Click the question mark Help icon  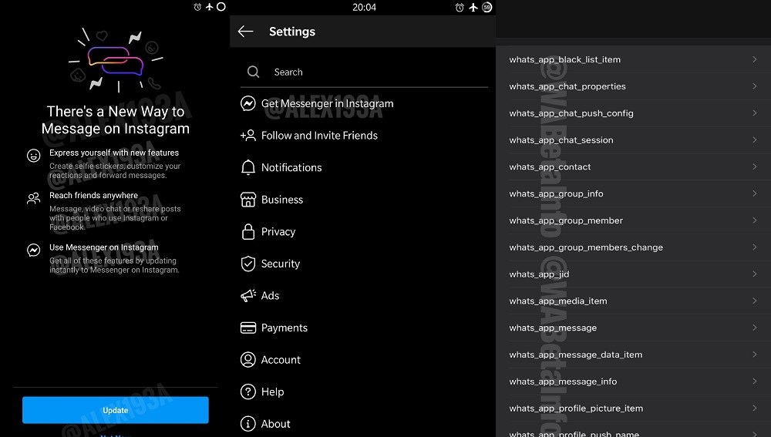tap(247, 392)
